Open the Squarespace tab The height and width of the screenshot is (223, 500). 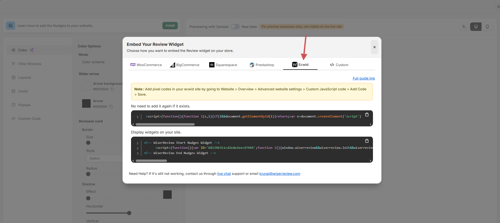(x=223, y=65)
